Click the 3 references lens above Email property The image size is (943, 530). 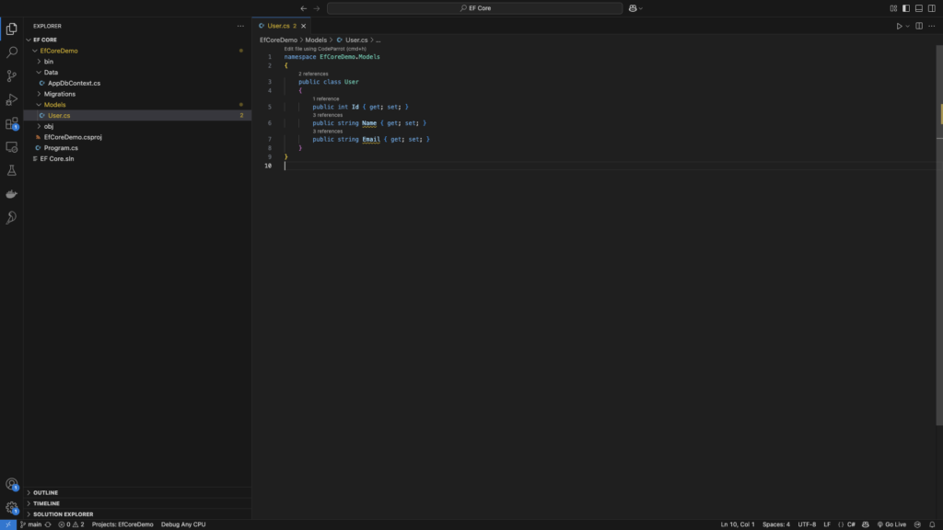[328, 131]
